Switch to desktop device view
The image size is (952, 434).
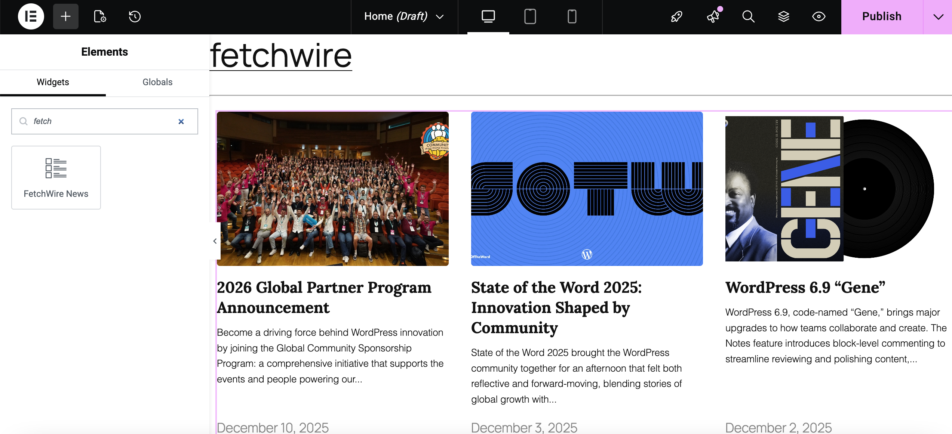pyautogui.click(x=488, y=16)
